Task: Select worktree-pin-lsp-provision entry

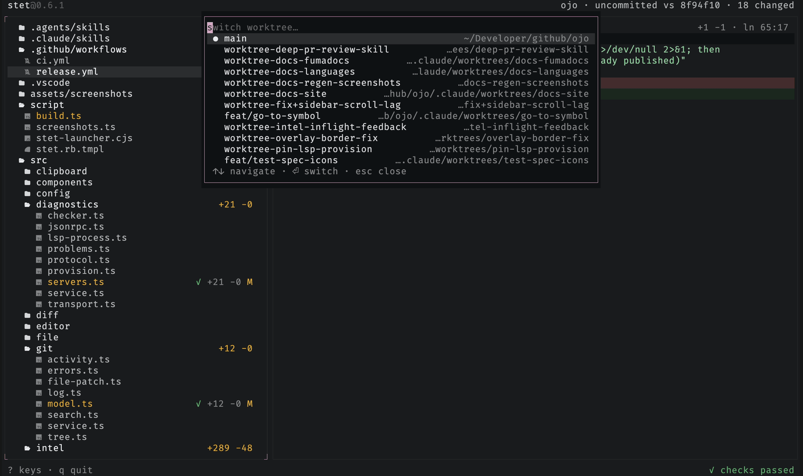Action: coord(401,149)
